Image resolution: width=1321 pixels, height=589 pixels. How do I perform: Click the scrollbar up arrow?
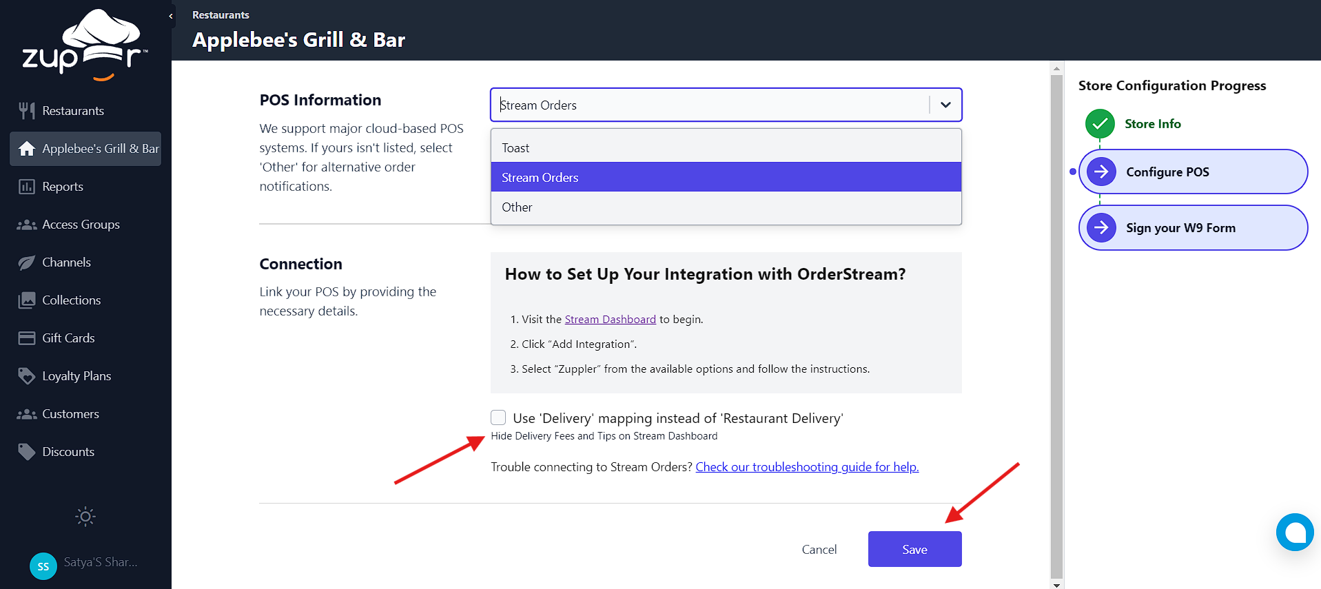click(1056, 68)
